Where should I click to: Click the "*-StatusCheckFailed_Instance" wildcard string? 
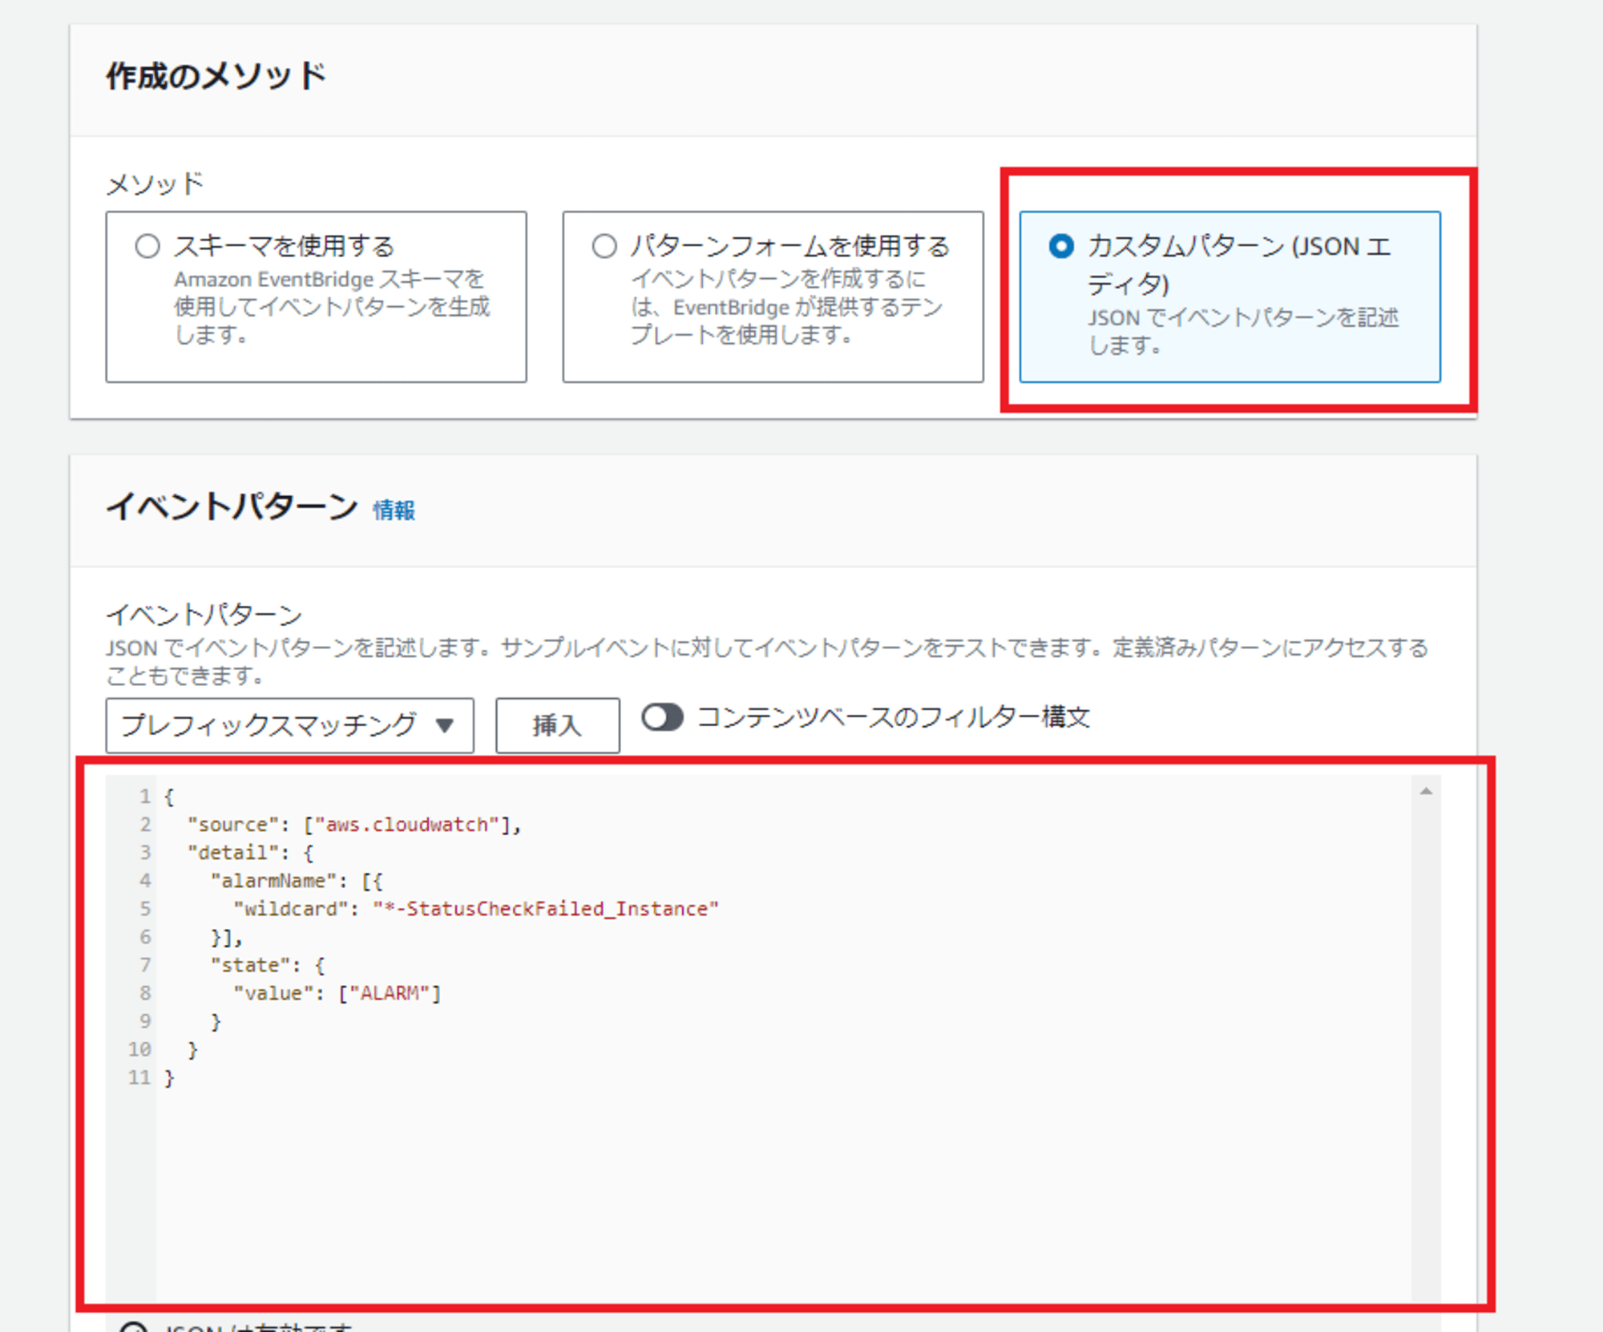click(x=546, y=909)
